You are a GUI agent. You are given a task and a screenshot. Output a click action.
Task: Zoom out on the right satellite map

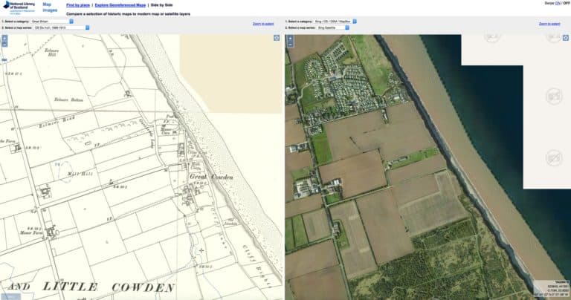point(290,45)
